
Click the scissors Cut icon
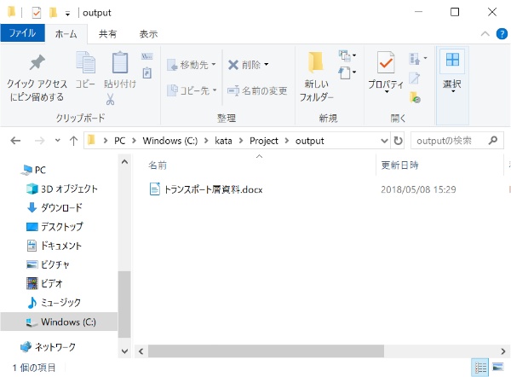pyautogui.click(x=110, y=99)
